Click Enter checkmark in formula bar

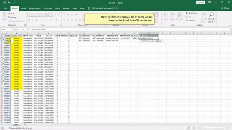point(23,30)
